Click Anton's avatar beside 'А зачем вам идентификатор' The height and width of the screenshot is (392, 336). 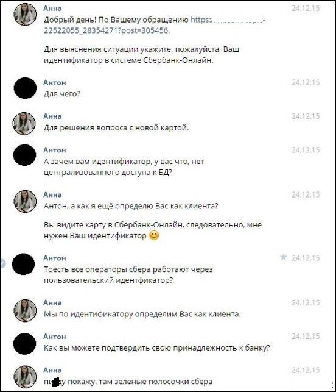(x=24, y=155)
